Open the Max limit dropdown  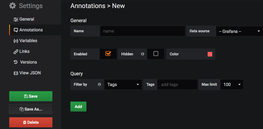232,84
